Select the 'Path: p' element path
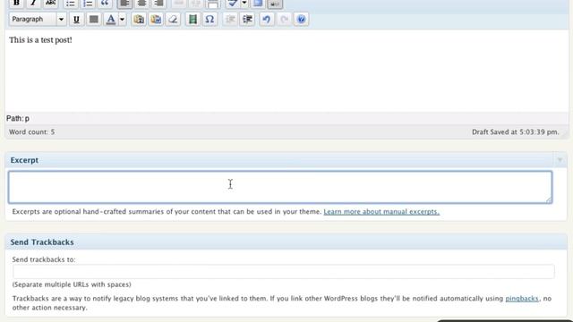This screenshot has width=573, height=322. (x=18, y=118)
